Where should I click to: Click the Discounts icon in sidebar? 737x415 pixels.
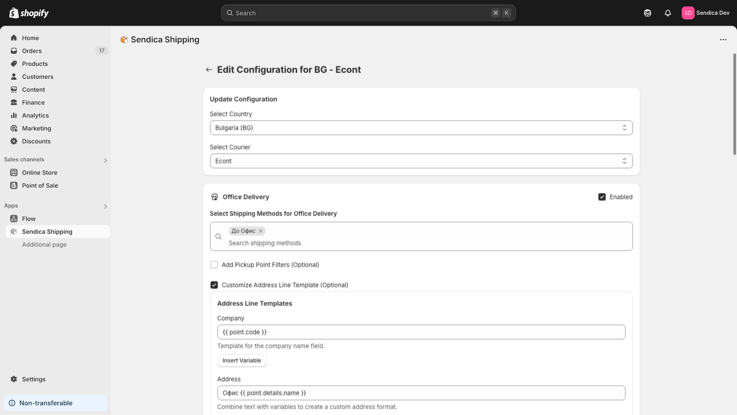(14, 141)
